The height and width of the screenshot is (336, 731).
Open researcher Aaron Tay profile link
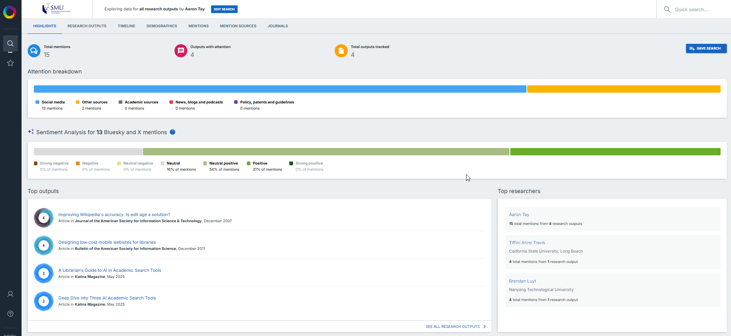coord(519,215)
